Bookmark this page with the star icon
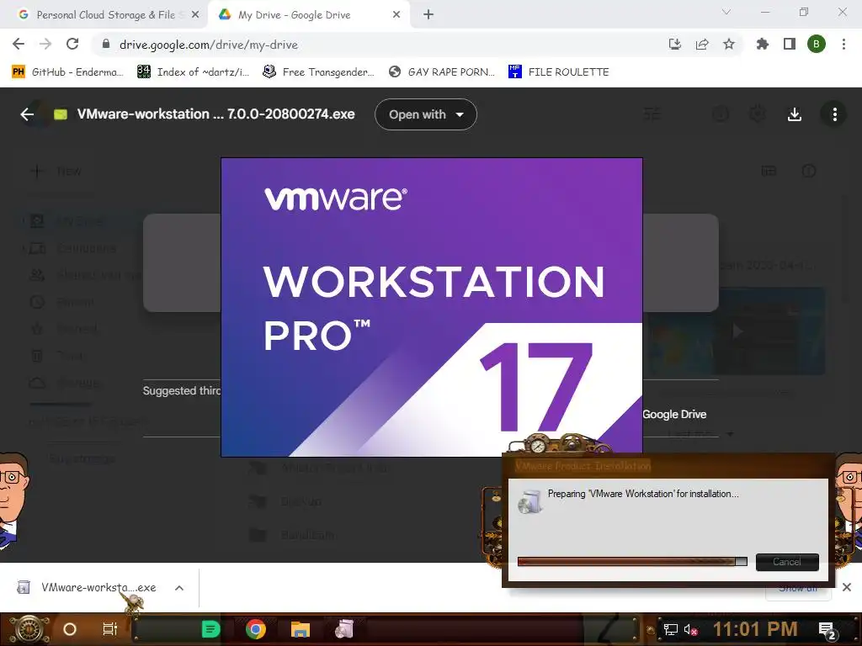Screen dimensions: 862x646 coord(729,45)
